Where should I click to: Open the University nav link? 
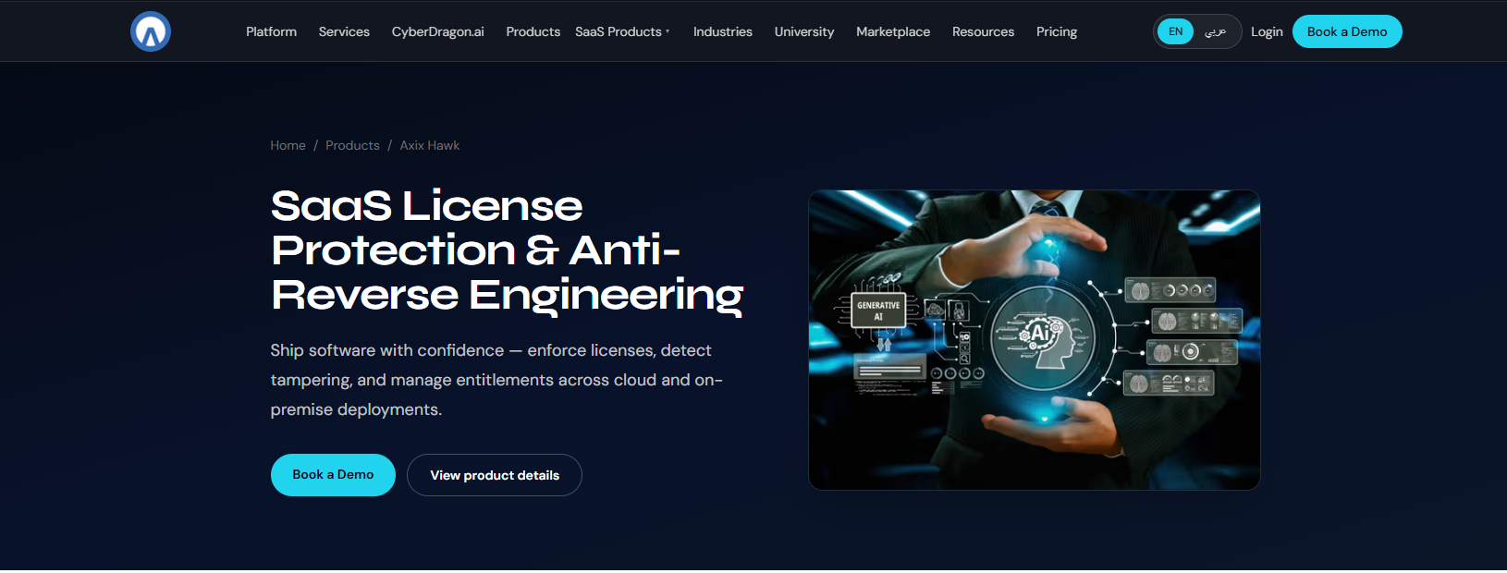click(804, 31)
